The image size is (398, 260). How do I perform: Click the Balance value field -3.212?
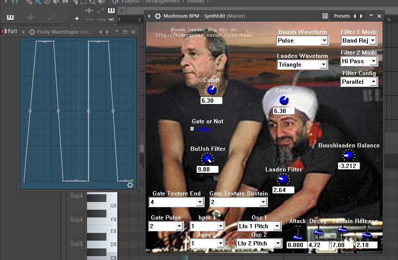coord(348,166)
